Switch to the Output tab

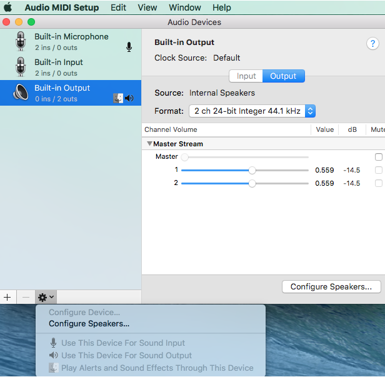point(284,76)
